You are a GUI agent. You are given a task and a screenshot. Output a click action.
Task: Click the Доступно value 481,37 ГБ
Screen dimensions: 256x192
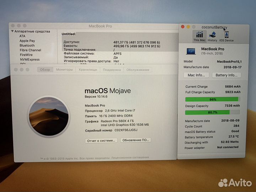tap(137, 42)
